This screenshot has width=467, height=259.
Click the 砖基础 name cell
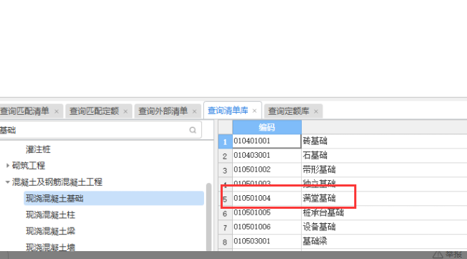(x=384, y=141)
